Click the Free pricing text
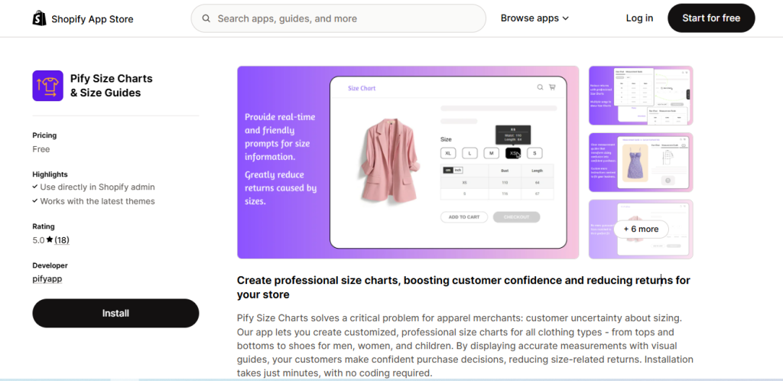The image size is (783, 381). tap(41, 149)
